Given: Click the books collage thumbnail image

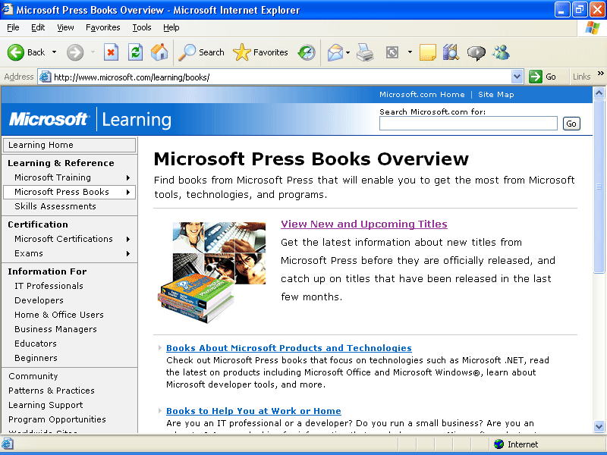Looking at the screenshot, I should [x=212, y=272].
